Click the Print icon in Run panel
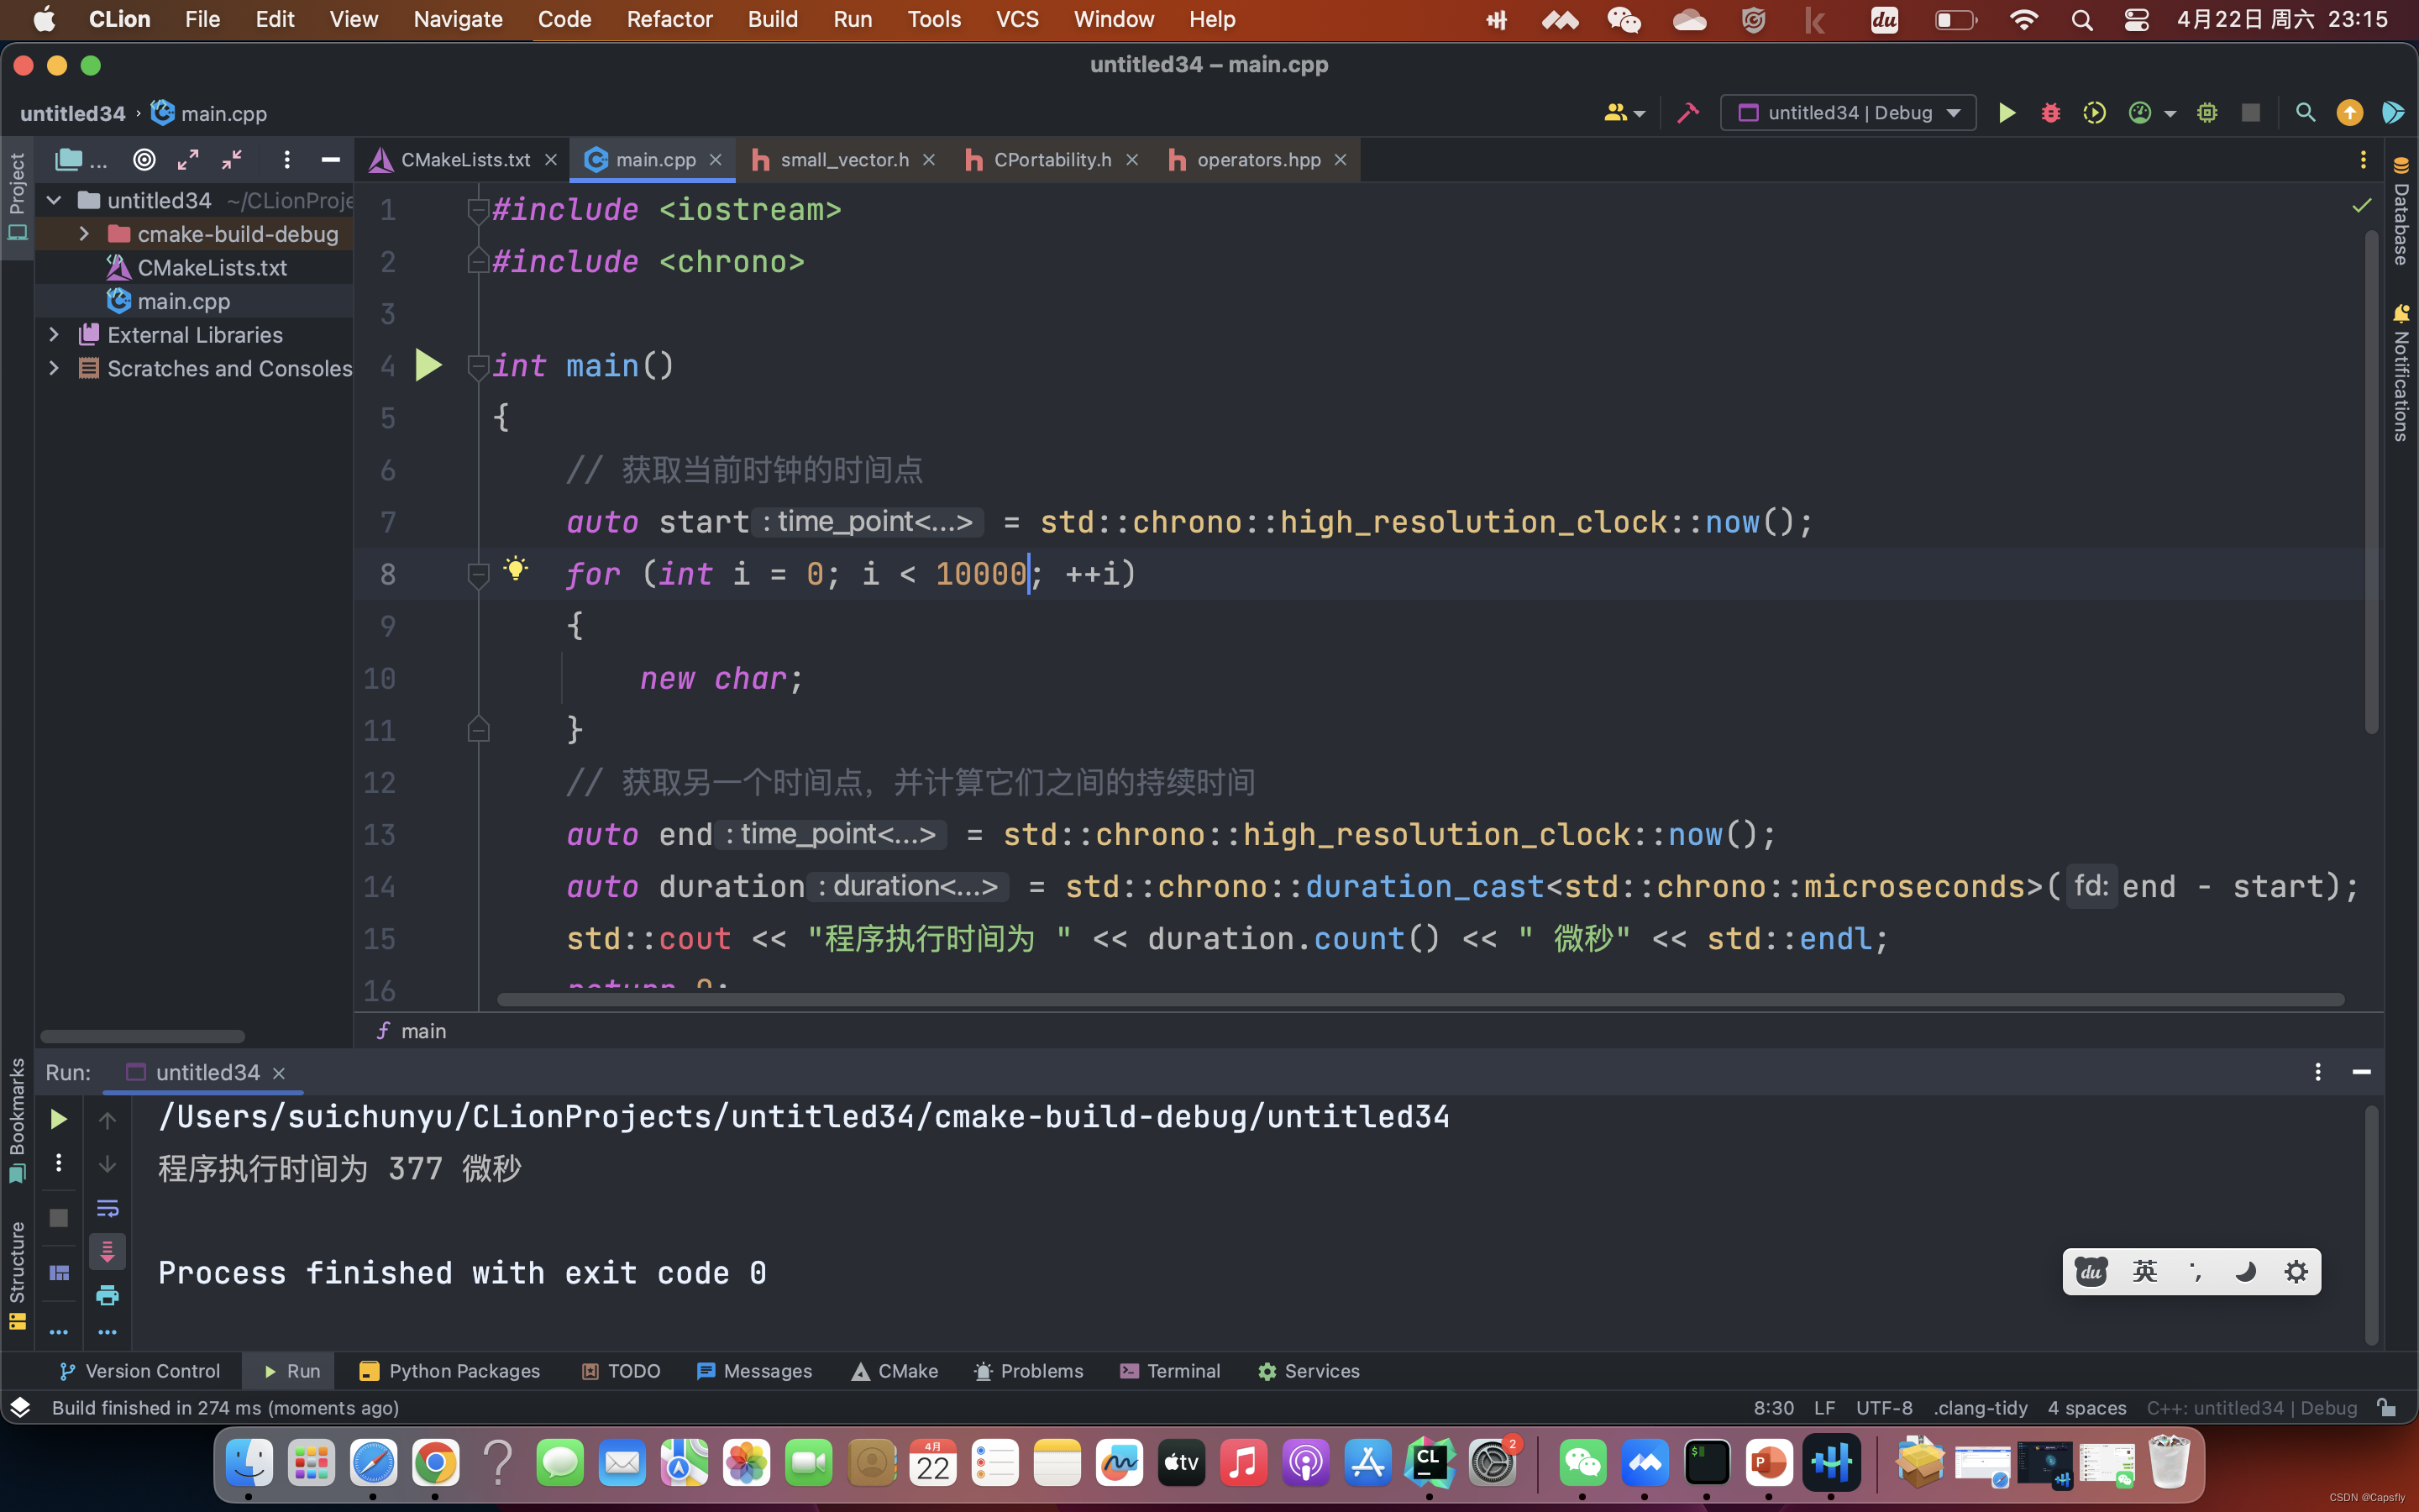 (x=107, y=1296)
